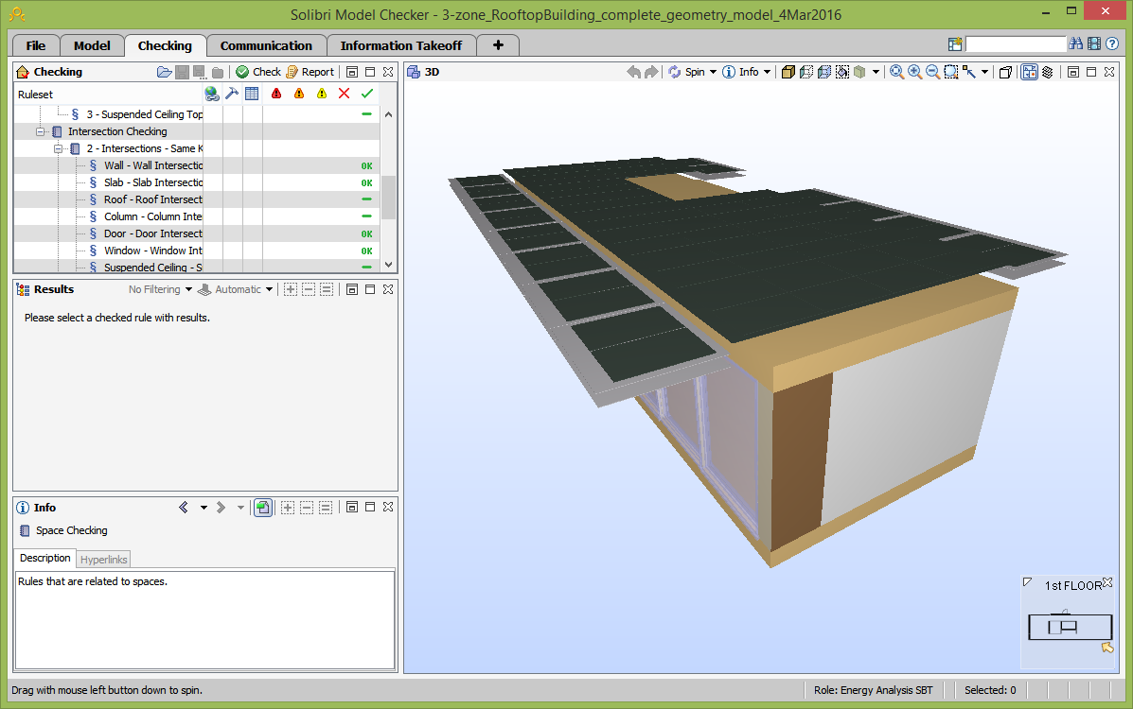Open the File tab
The image size is (1133, 709).
coord(35,45)
